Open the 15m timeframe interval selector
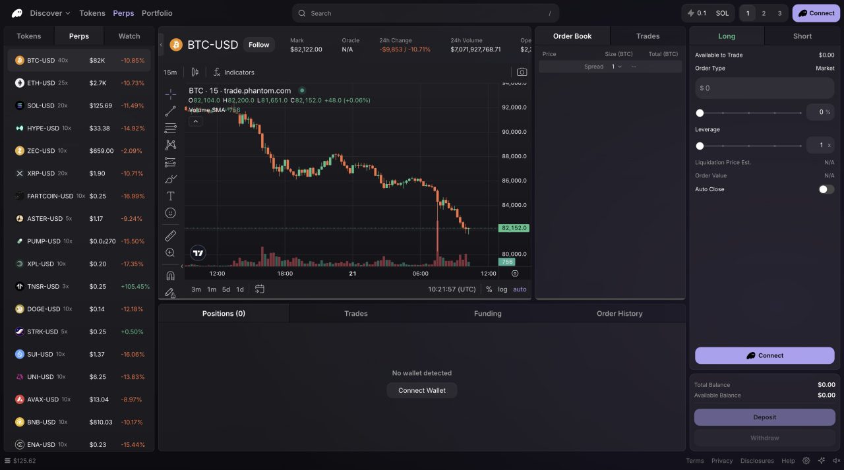This screenshot has height=470, width=844. pyautogui.click(x=170, y=72)
